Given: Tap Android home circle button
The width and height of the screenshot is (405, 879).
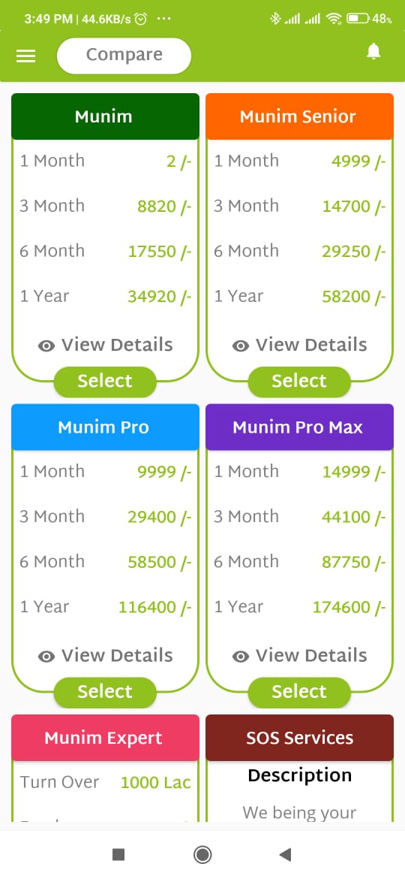Looking at the screenshot, I should click(202, 854).
